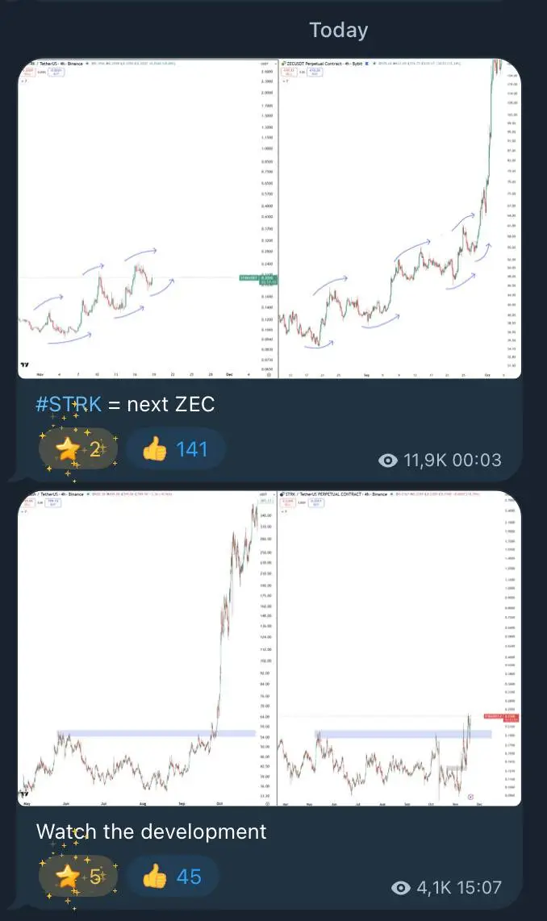Open the #STRK hashtag link
Viewport: 547px width, 921px height.
[69, 404]
